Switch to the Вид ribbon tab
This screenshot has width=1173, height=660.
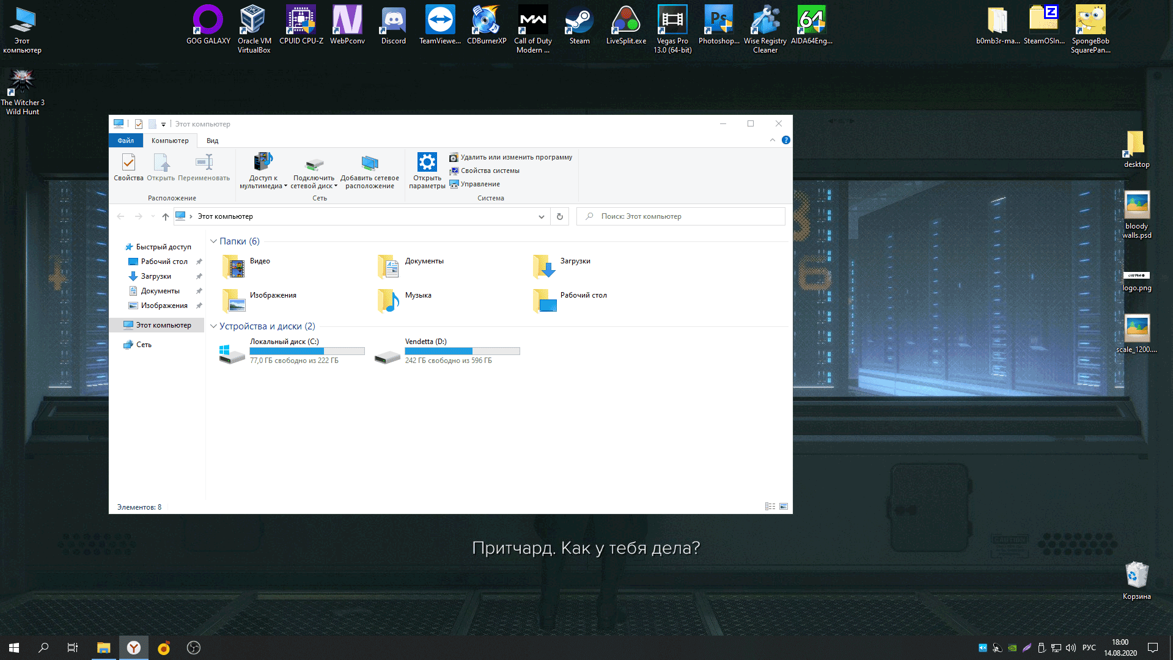pyautogui.click(x=211, y=140)
